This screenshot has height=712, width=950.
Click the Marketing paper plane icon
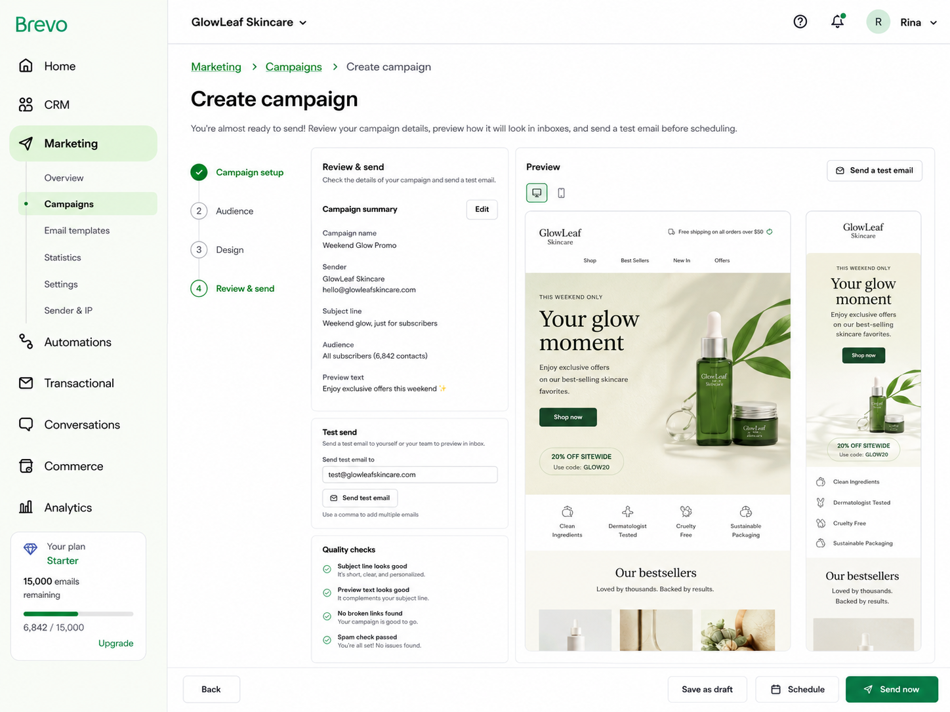26,144
